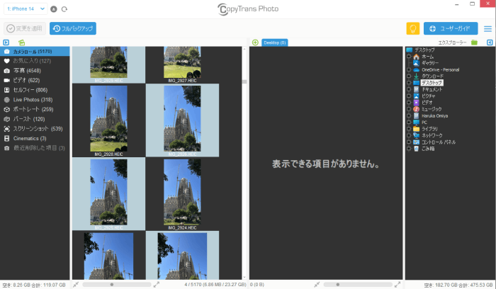Open the device selector showing iPhone 14

tap(26, 8)
